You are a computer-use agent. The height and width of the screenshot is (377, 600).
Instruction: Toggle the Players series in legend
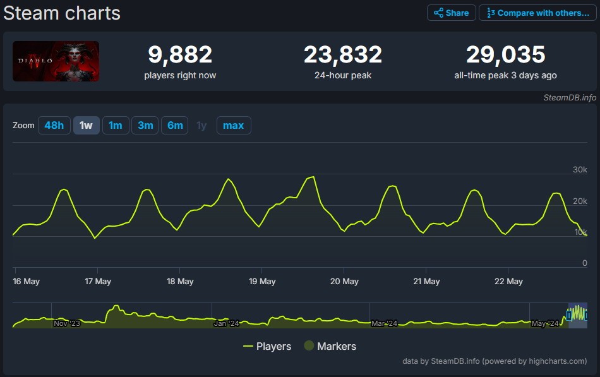click(x=273, y=346)
